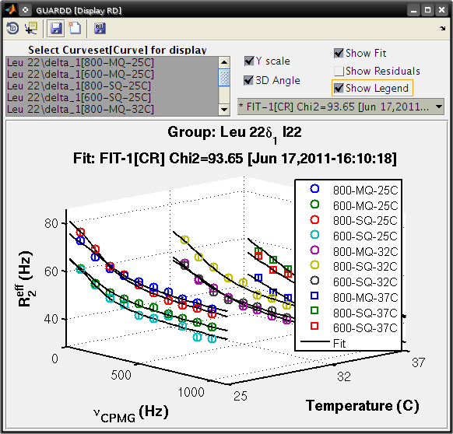This screenshot has height=434, width=453.
Task: Select Leu 22\delta_1[600-MQ-25C] in list
Action: [x=112, y=74]
